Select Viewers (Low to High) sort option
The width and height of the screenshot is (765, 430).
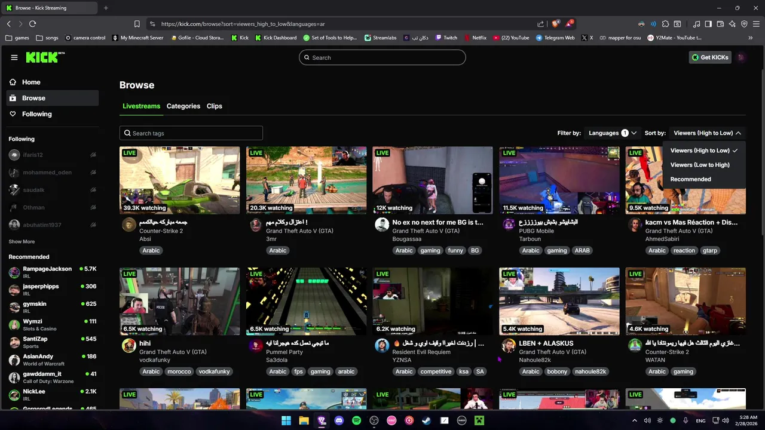coord(704,165)
